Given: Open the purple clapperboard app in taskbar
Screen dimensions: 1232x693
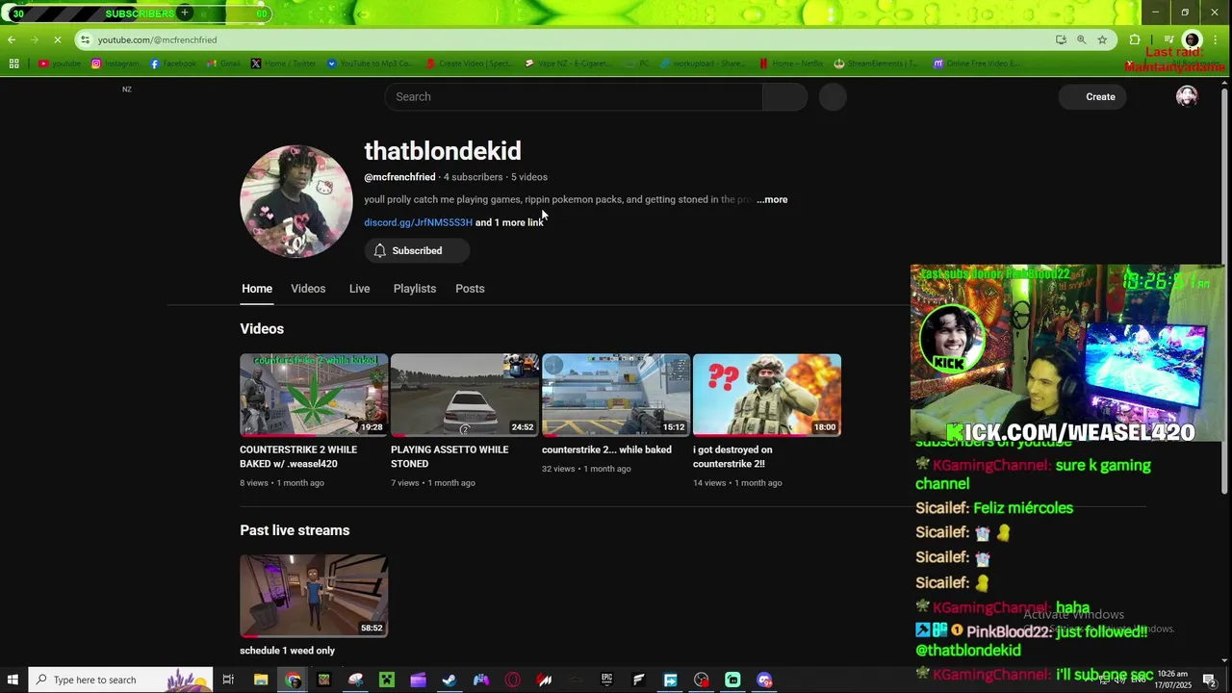Looking at the screenshot, I should coord(418,680).
